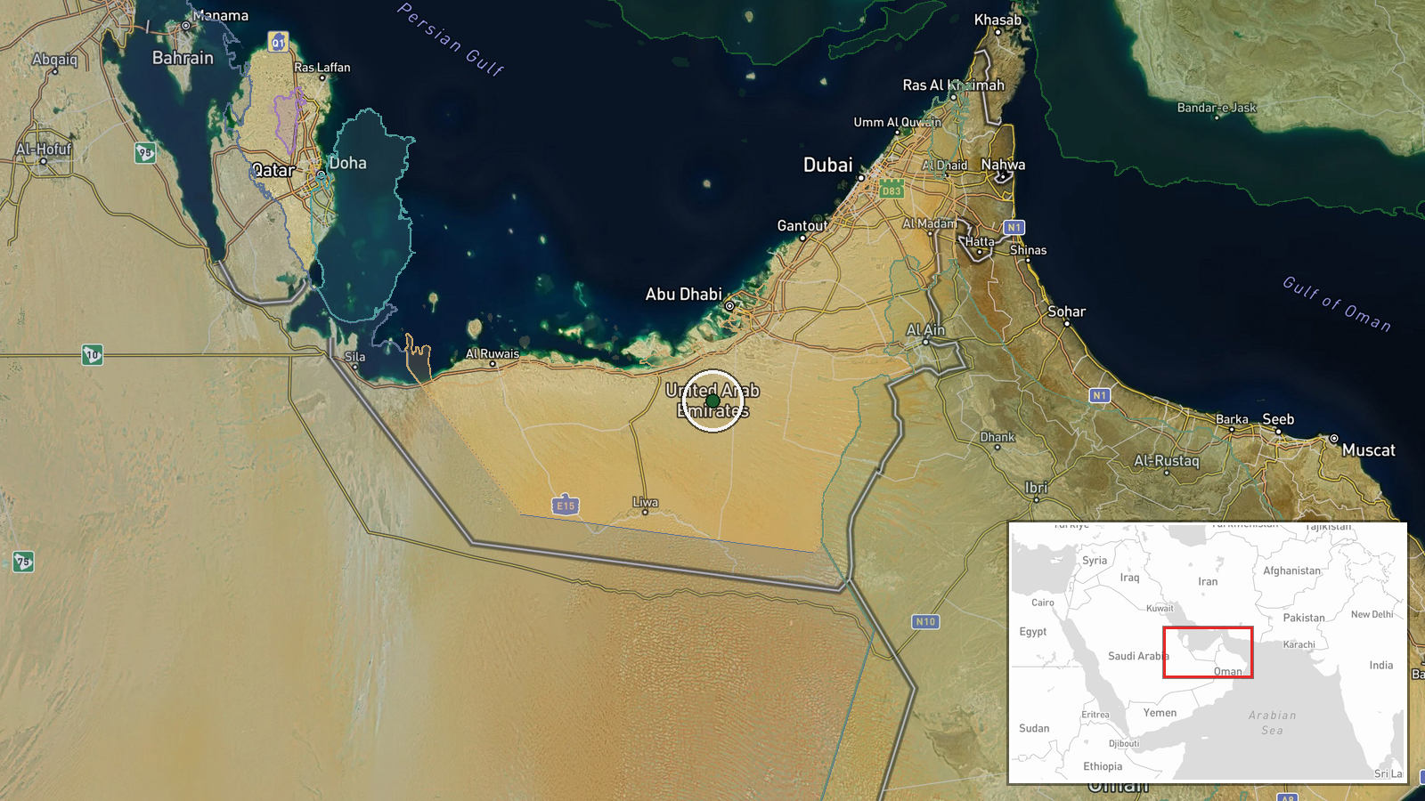Viewport: 1425px width, 801px height.
Task: Click the Q1 road shield in Qatar
Action: (278, 42)
